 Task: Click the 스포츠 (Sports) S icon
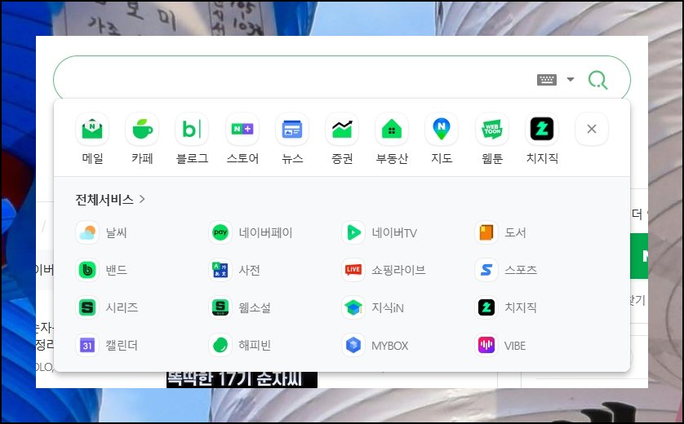pyautogui.click(x=486, y=270)
